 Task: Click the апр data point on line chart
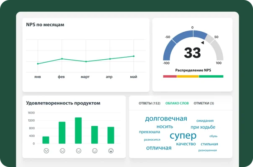click(110, 59)
